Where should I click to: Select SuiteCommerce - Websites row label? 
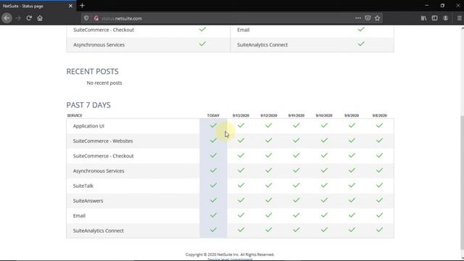click(x=103, y=141)
